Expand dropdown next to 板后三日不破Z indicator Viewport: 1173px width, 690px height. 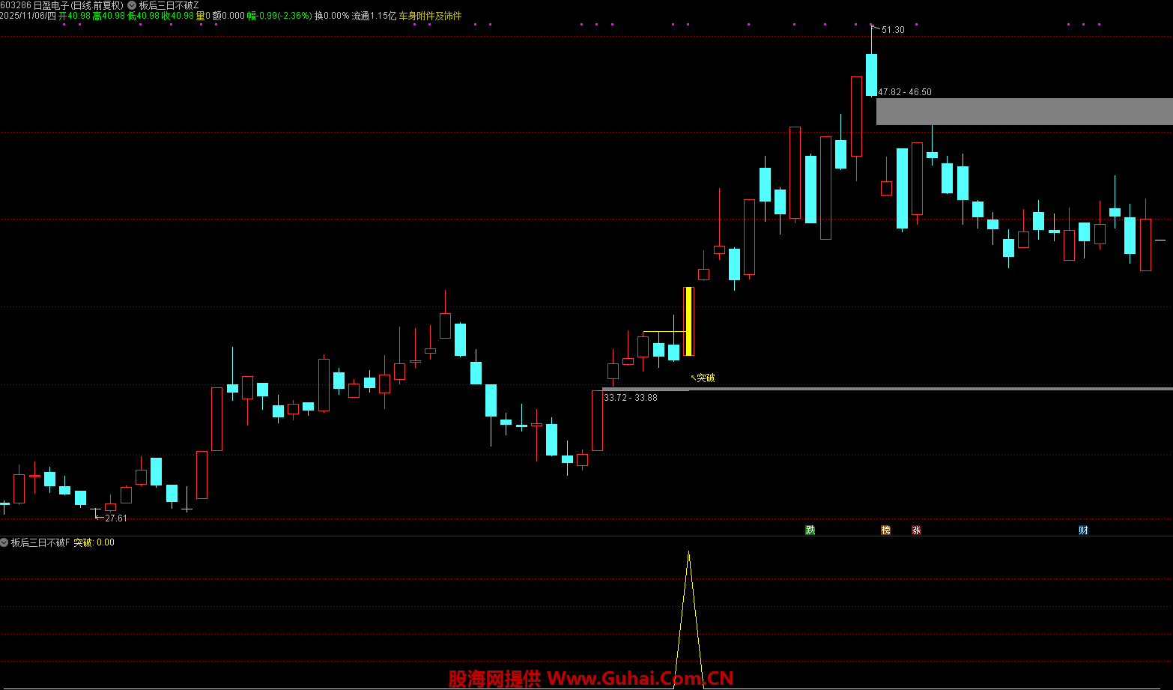tap(132, 5)
